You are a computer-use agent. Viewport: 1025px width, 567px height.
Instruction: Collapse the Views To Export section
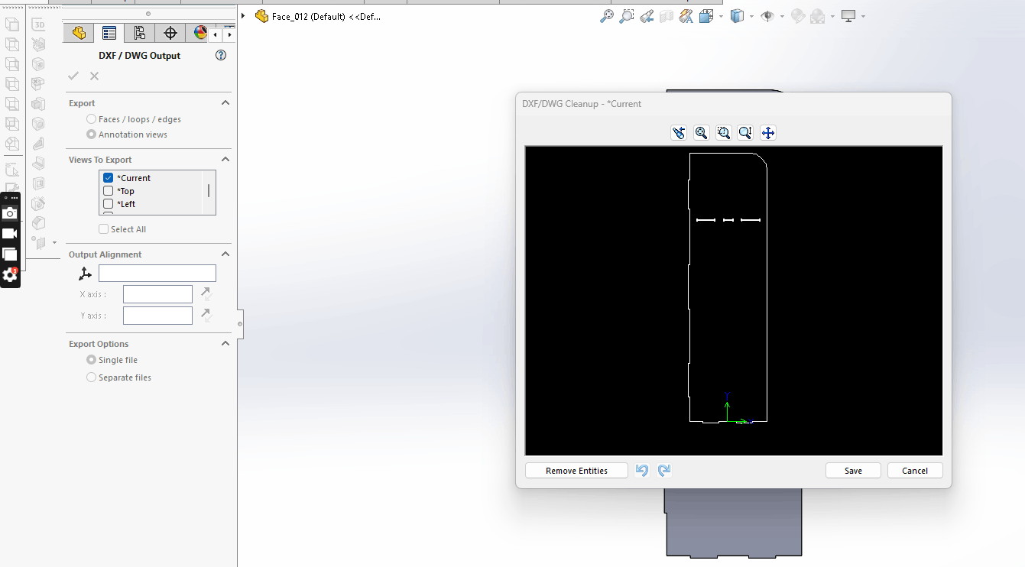(225, 160)
